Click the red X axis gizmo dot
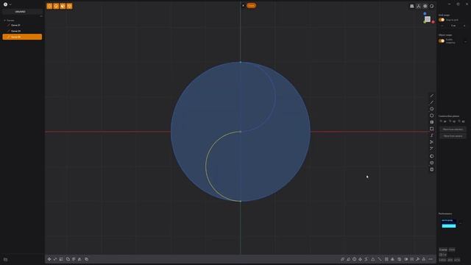Image resolution: width=471 pixels, height=265 pixels. (433, 22)
